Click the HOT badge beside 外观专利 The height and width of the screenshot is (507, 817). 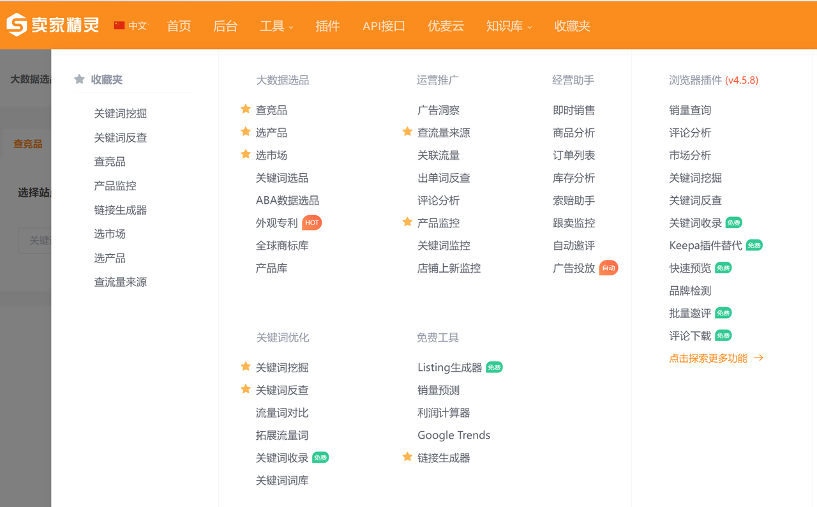coord(312,223)
